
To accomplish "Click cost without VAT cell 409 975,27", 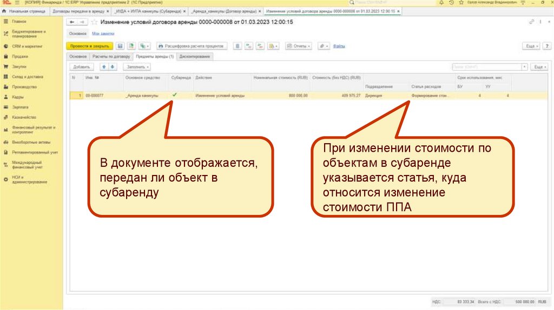I will pyautogui.click(x=337, y=96).
